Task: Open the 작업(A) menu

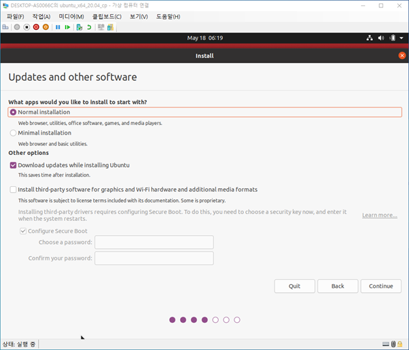Action: [x=41, y=17]
